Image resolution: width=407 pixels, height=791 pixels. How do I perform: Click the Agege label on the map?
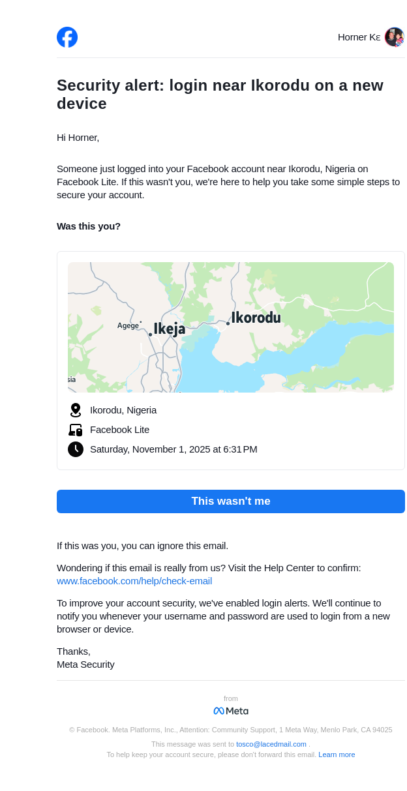click(x=128, y=325)
